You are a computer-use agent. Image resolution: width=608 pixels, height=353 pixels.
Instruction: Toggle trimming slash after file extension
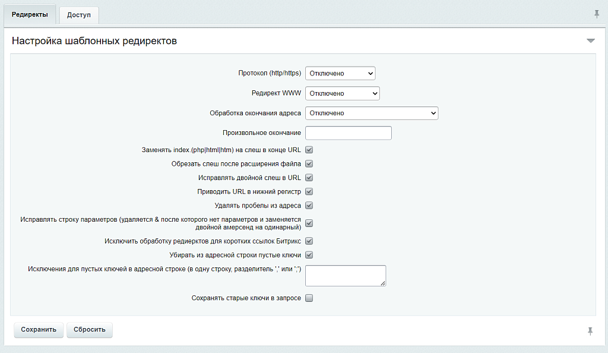pyautogui.click(x=309, y=163)
